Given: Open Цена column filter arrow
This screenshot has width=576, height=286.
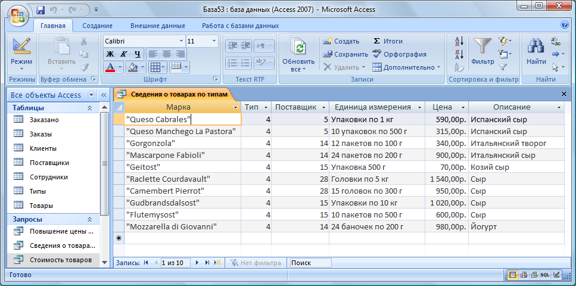Looking at the screenshot, I should [x=463, y=108].
